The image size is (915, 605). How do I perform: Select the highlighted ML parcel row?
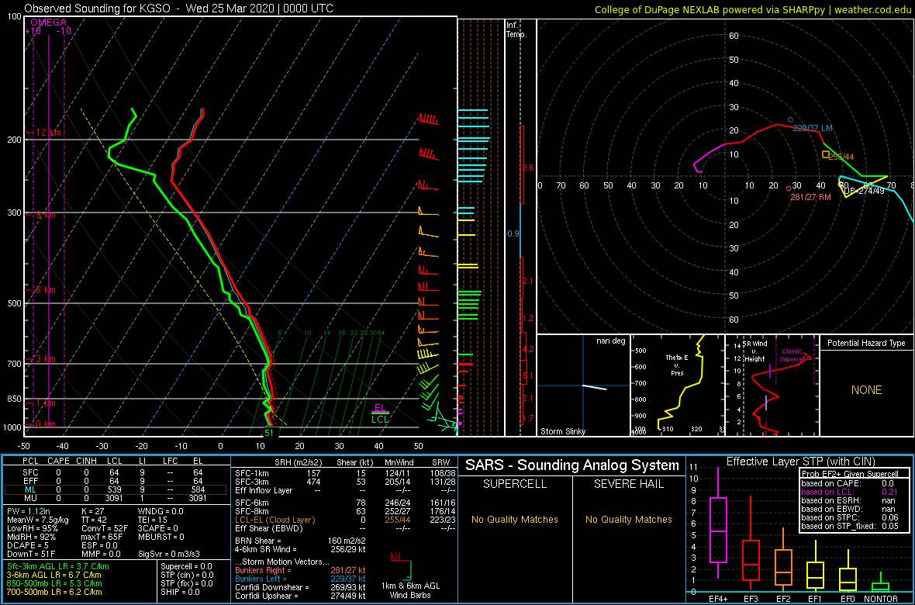(x=116, y=489)
